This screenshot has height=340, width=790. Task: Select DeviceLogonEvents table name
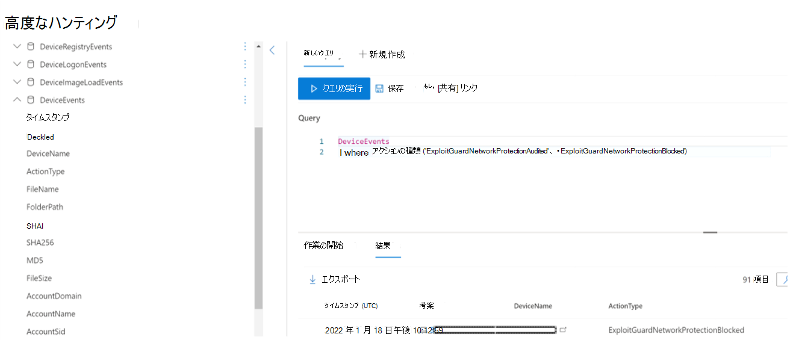(73, 64)
